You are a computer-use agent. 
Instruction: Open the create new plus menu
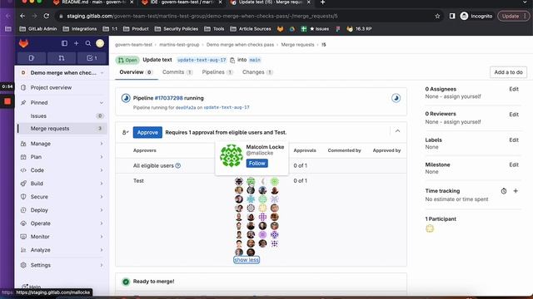pyautogui.click(x=76, y=43)
